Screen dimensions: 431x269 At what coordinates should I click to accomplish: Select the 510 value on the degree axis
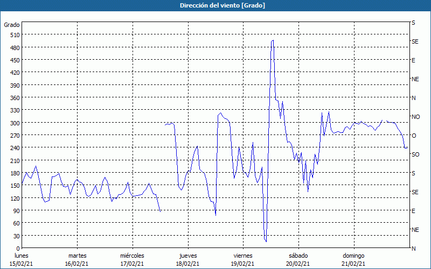[15, 35]
